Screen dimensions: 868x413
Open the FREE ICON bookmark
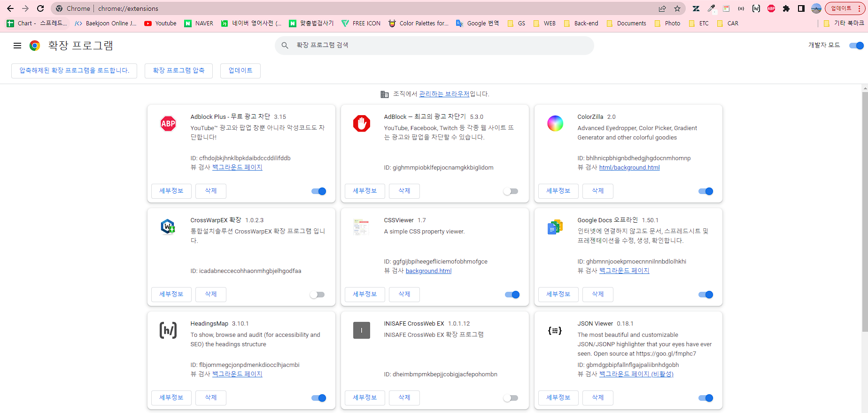click(361, 23)
